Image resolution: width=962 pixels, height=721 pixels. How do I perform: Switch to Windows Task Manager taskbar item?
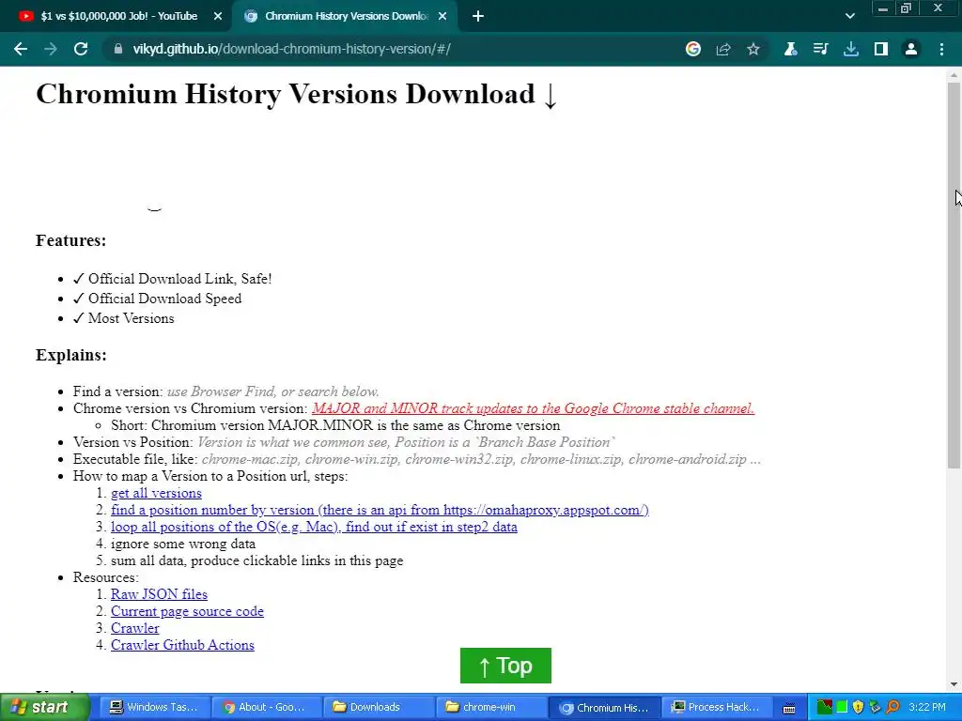(155, 707)
